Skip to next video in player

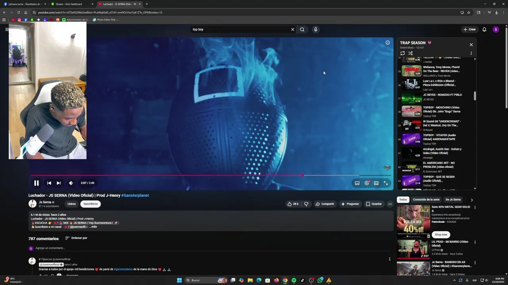coord(58,183)
